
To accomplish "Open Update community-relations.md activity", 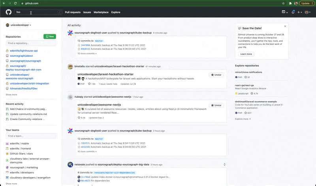I will pyautogui.click(x=28, y=114).
